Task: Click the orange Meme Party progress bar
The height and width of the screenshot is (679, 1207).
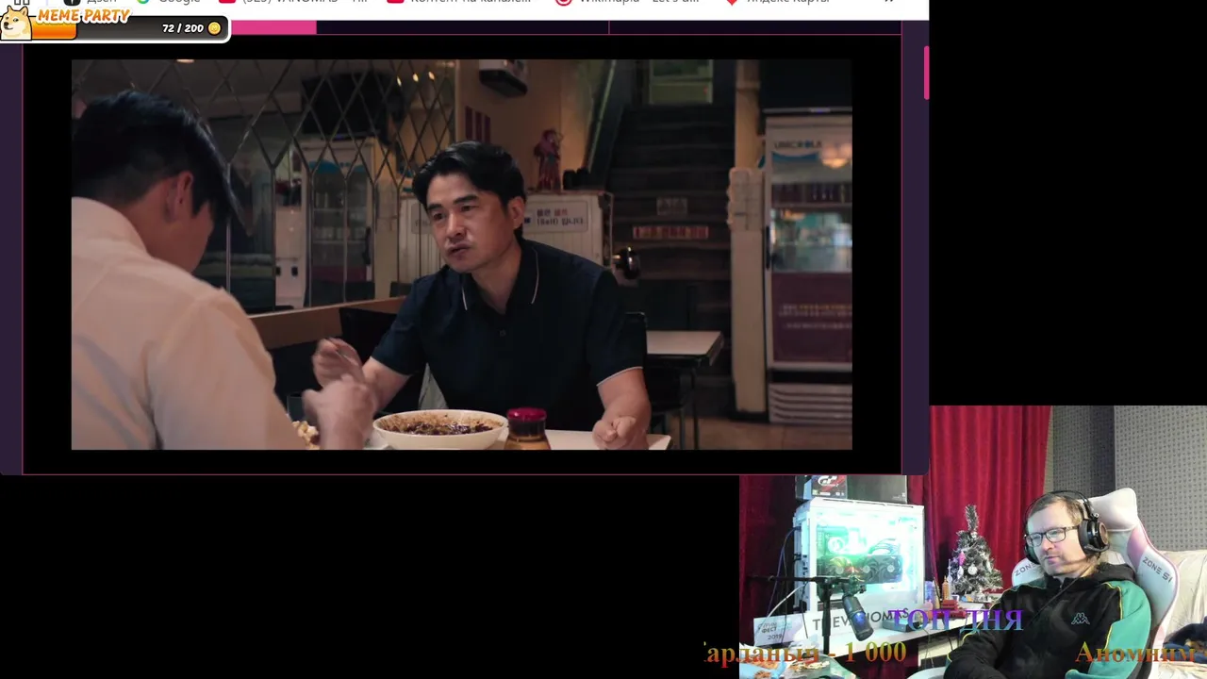Action: [x=55, y=31]
